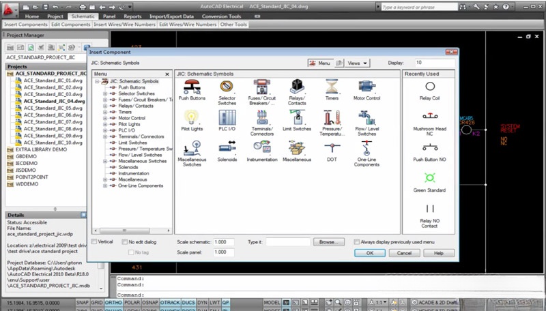Select the Push Buttons symbol icon
The image size is (546, 311).
coord(192,87)
